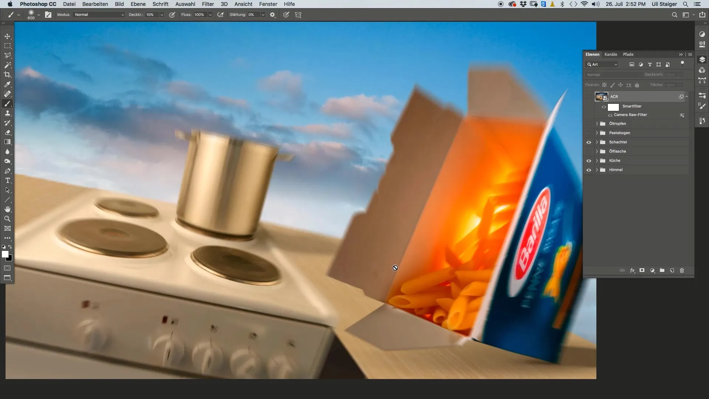Open the Deckkr. opacity dropdown arrow

tap(162, 15)
